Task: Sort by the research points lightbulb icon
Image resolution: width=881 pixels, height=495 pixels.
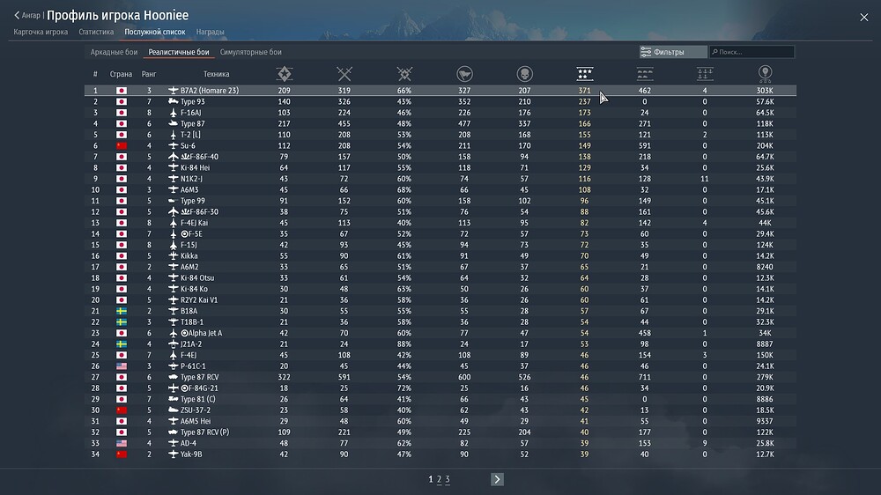Action: click(766, 74)
